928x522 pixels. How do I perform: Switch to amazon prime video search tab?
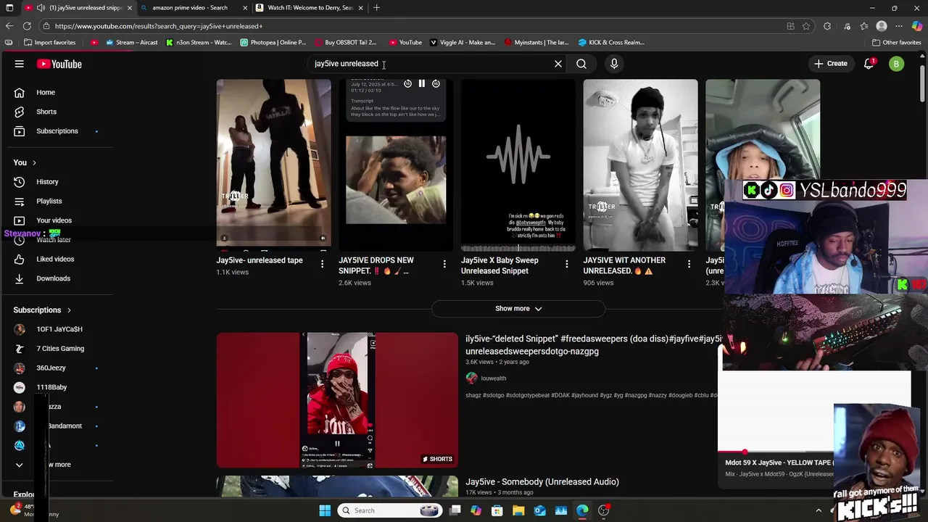coord(190,8)
